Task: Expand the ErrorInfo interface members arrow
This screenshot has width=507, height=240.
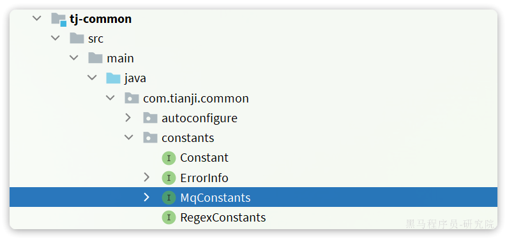Action: (146, 177)
